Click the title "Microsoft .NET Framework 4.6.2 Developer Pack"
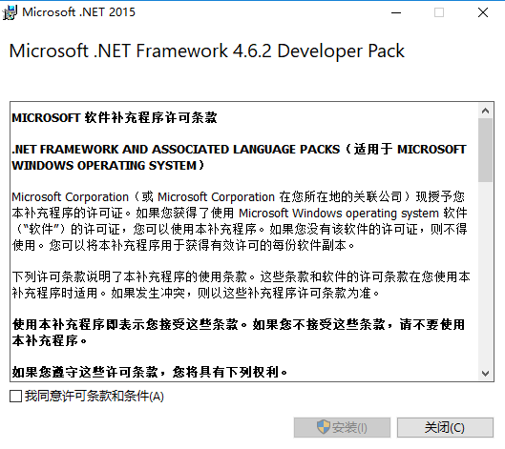Screen dimensions: 505x449 [207, 51]
